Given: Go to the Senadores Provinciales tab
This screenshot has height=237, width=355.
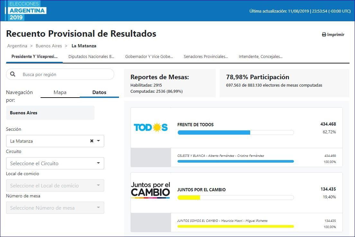Looking at the screenshot, I should coord(205,57).
